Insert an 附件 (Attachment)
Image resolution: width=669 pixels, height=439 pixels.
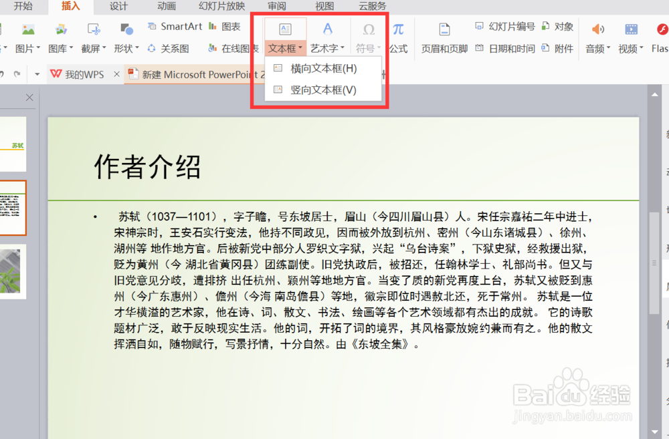point(565,47)
